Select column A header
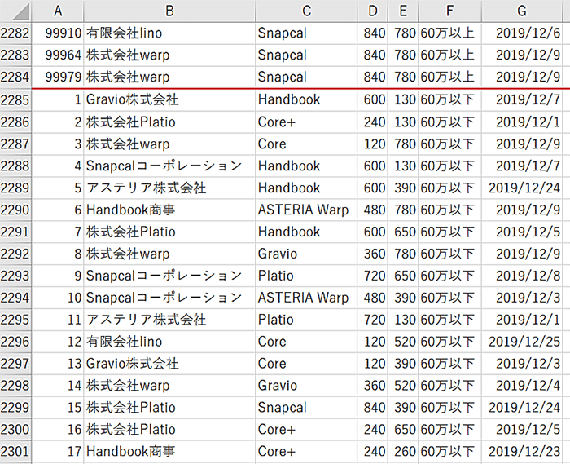This screenshot has height=464, width=570. point(58,11)
